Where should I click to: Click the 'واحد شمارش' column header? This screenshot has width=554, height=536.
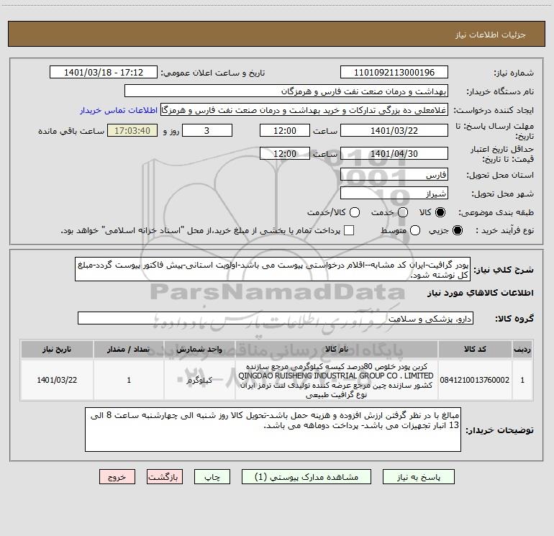tap(199, 349)
